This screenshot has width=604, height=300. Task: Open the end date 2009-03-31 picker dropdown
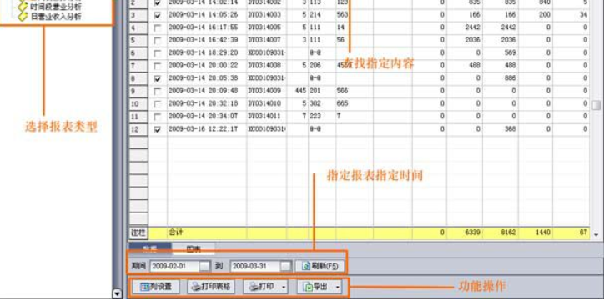point(285,266)
